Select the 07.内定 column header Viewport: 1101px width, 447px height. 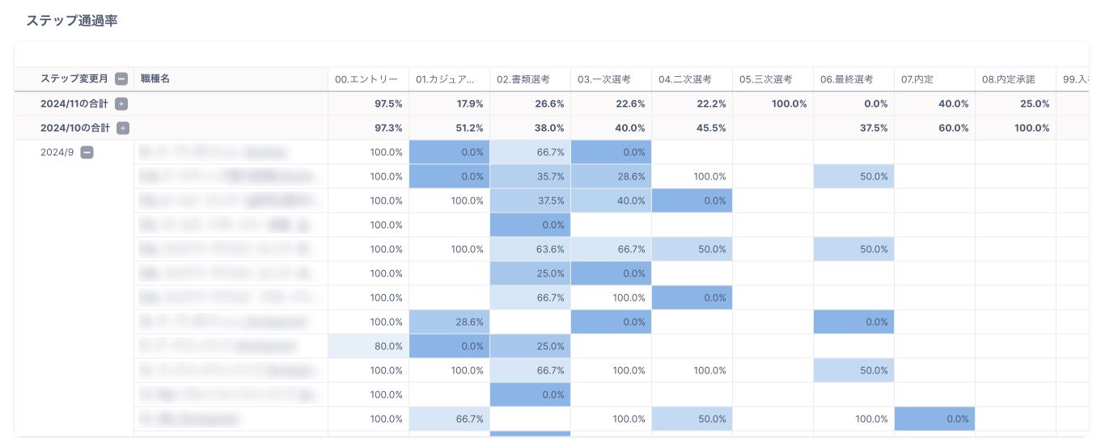[x=918, y=79]
